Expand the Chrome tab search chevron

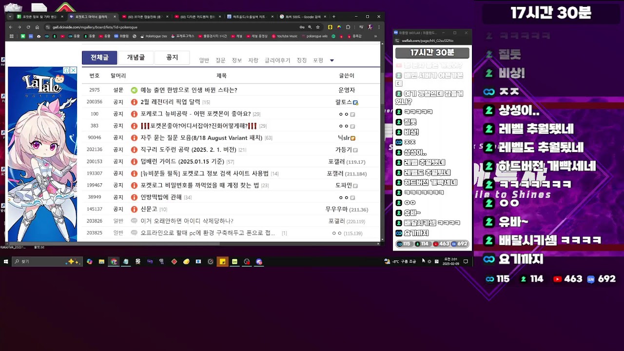click(10, 17)
